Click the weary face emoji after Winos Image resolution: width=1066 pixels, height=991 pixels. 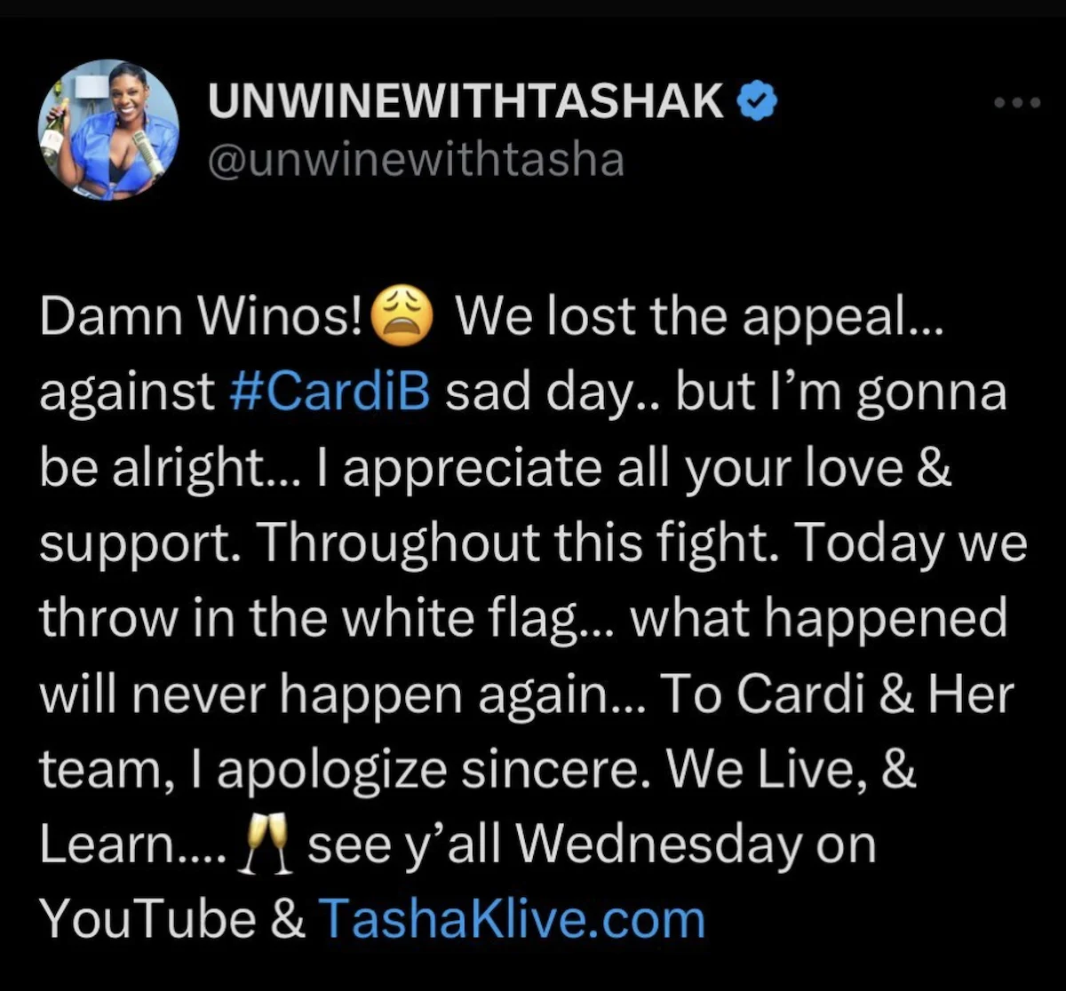(x=406, y=318)
